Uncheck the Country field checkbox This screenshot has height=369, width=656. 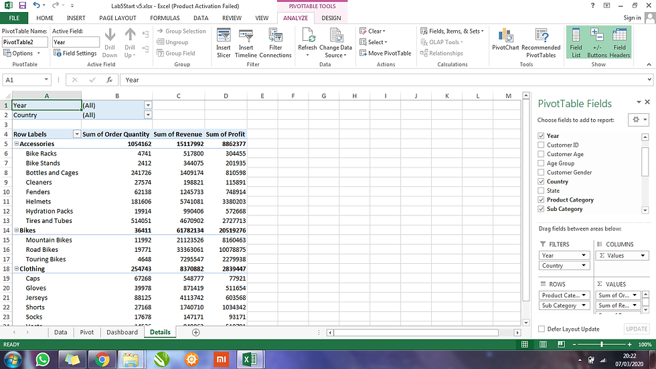(541, 181)
